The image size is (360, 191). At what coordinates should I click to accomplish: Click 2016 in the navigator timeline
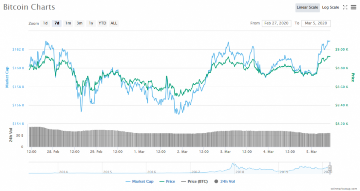[x=152, y=172]
